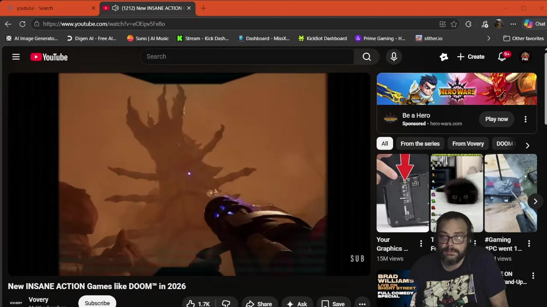547x307 pixels.
Task: Open the split screen icon in address bar
Action: 443,24
